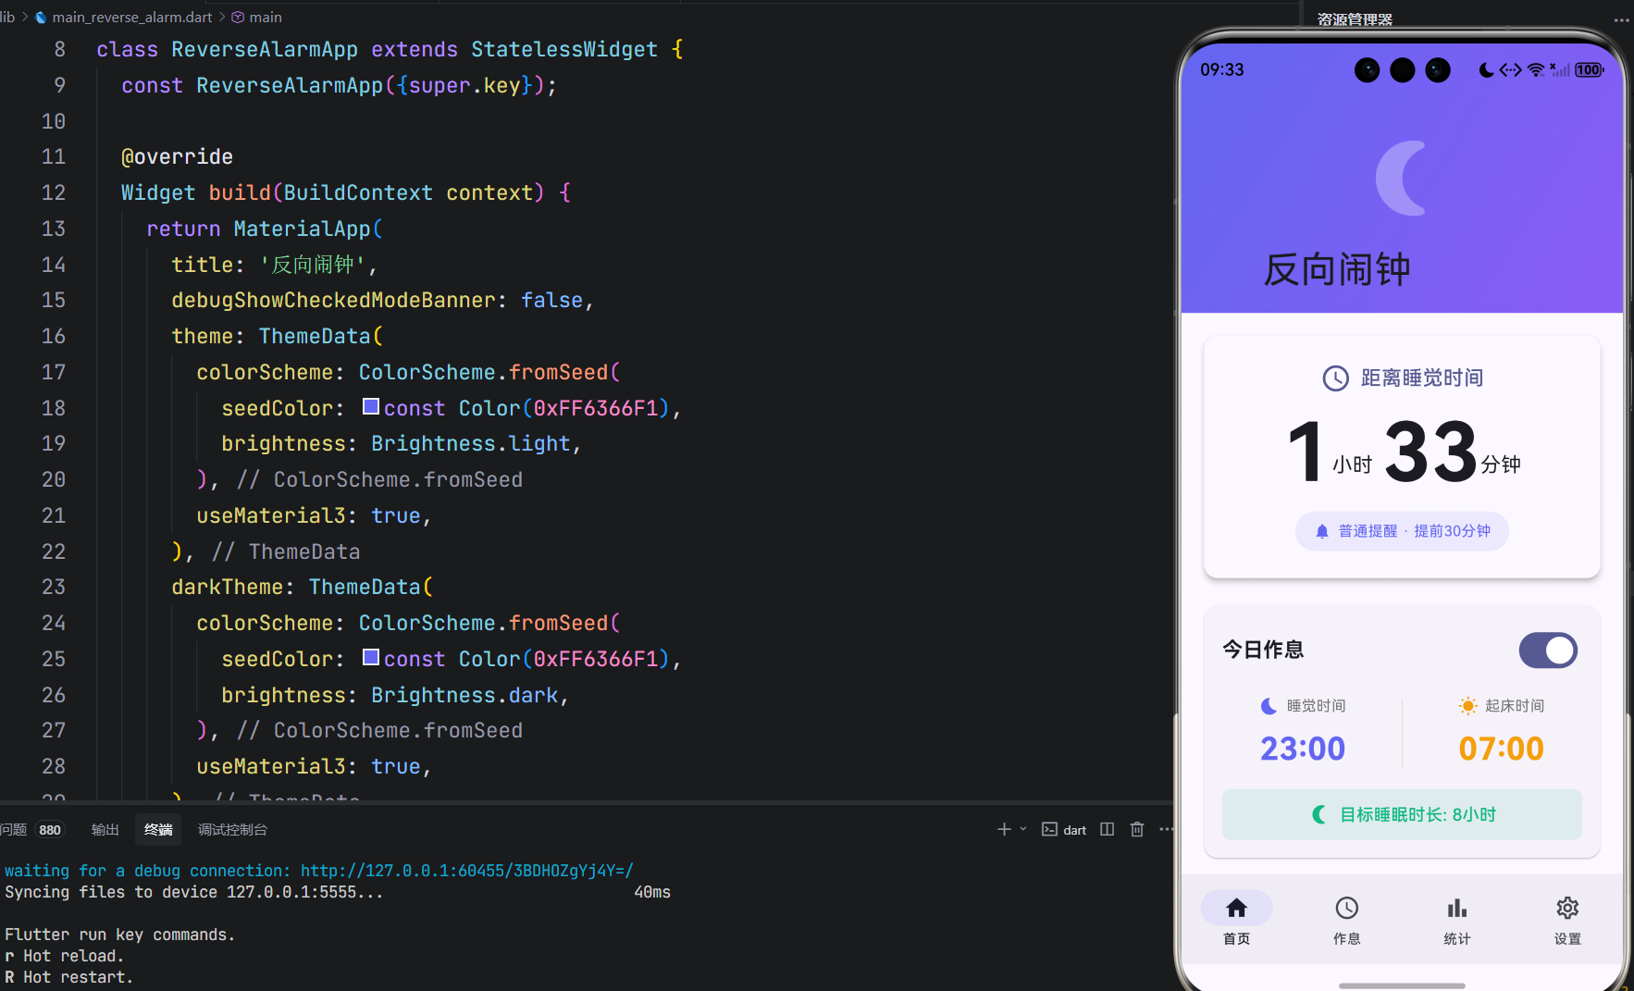The image size is (1634, 991).
Task: Click the text ReverseAlarmApp on line 8
Action: click(265, 49)
